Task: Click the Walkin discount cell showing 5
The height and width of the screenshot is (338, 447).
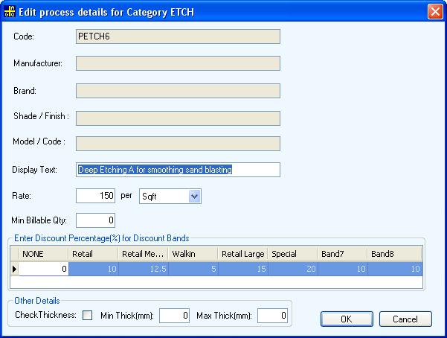Action: point(193,269)
